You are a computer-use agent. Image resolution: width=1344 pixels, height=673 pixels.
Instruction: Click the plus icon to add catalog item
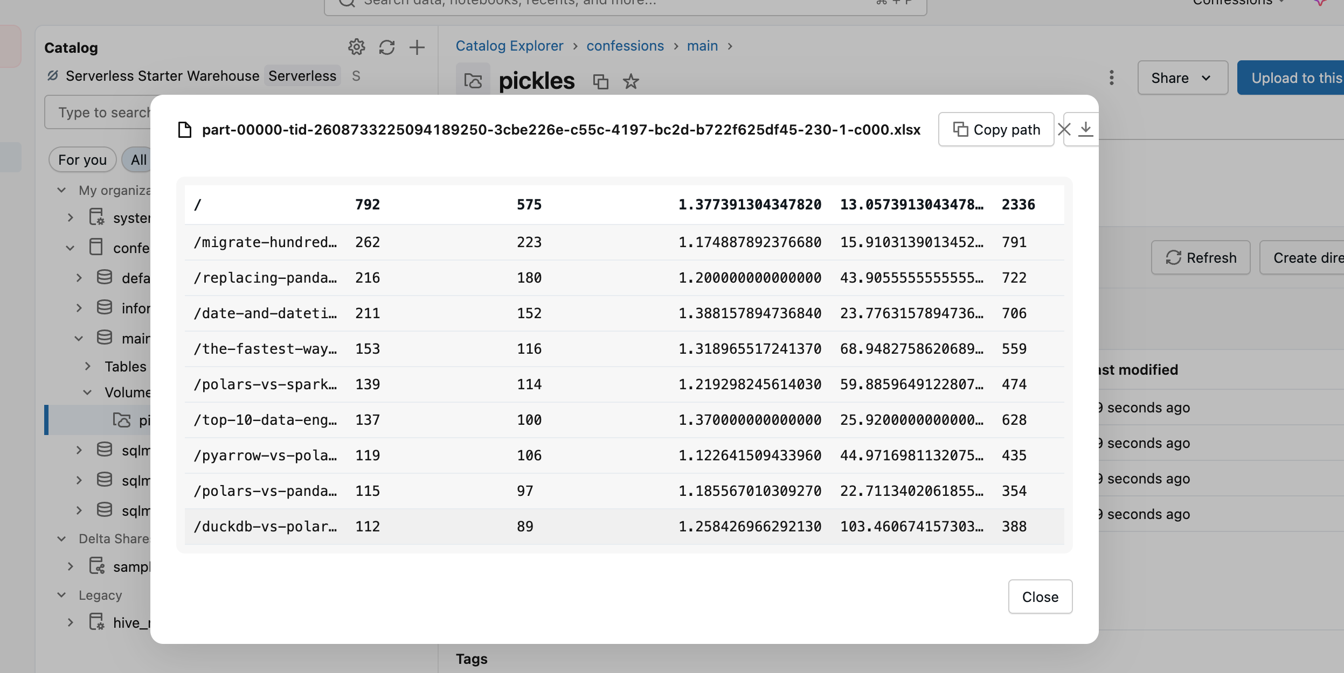click(x=417, y=47)
